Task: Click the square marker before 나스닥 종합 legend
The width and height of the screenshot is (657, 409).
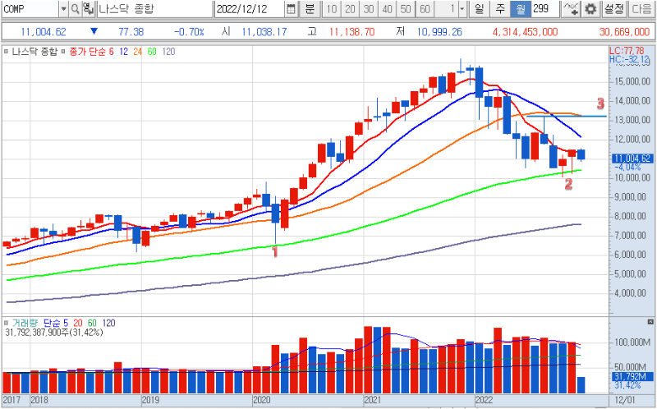Action: (6, 52)
